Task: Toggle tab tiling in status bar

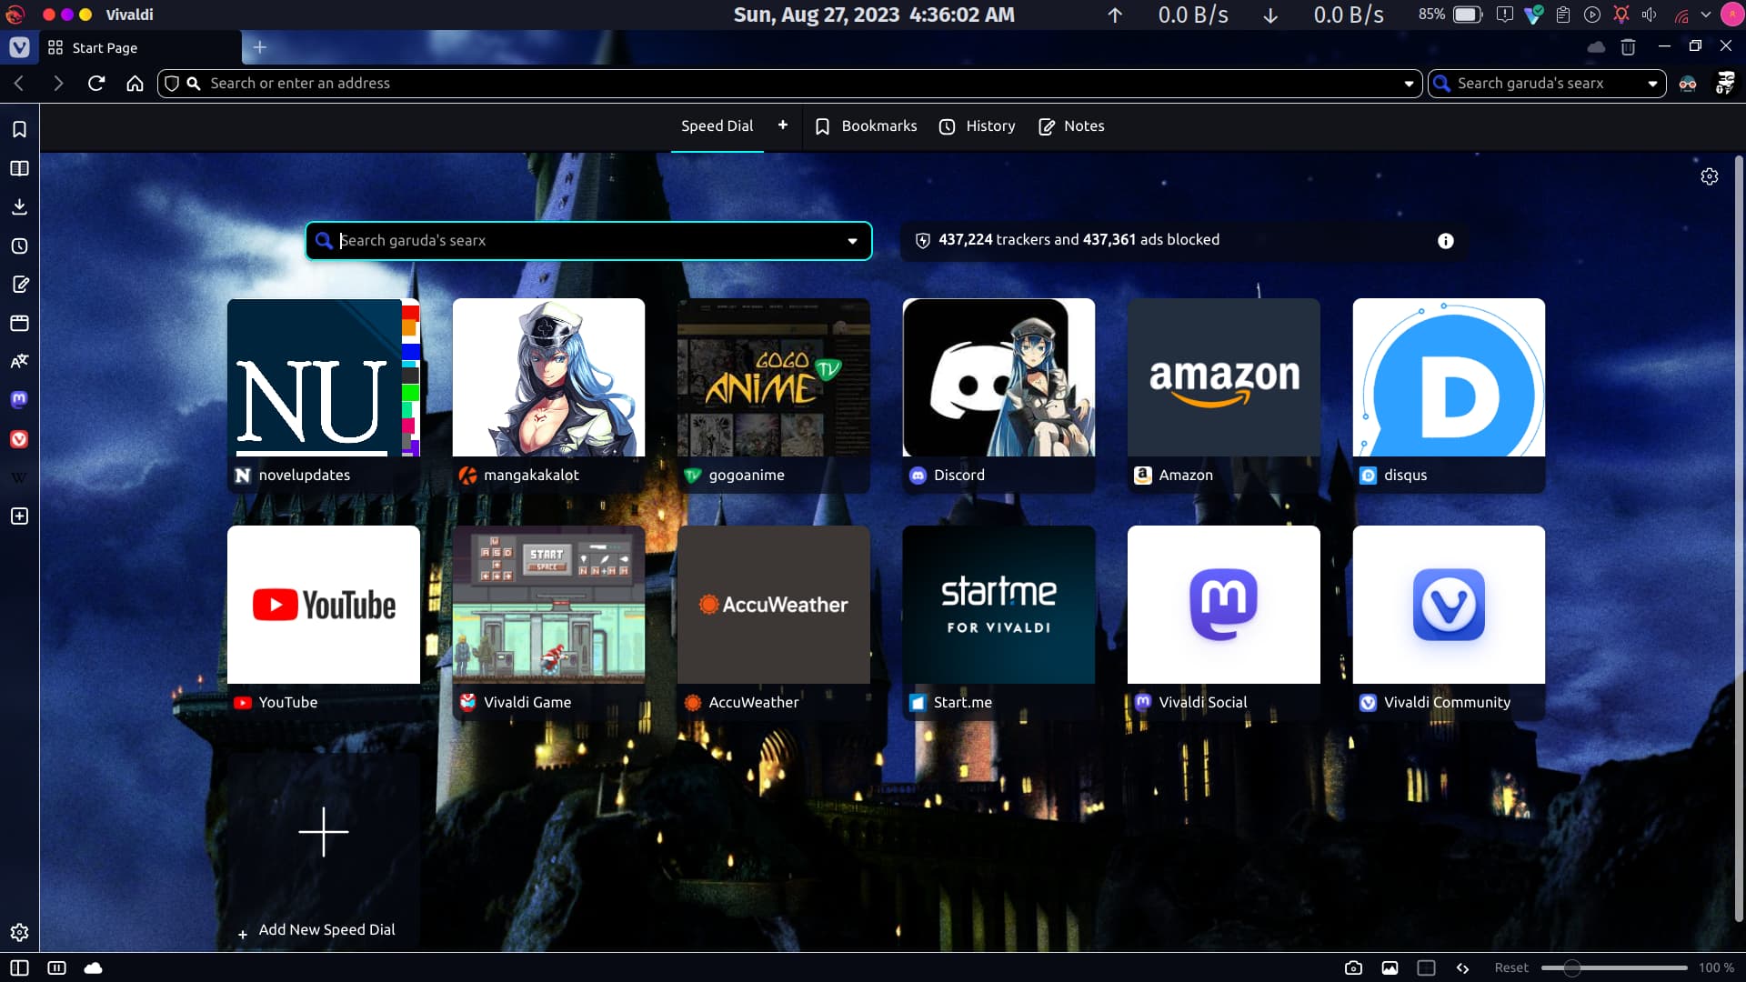Action: [1426, 967]
